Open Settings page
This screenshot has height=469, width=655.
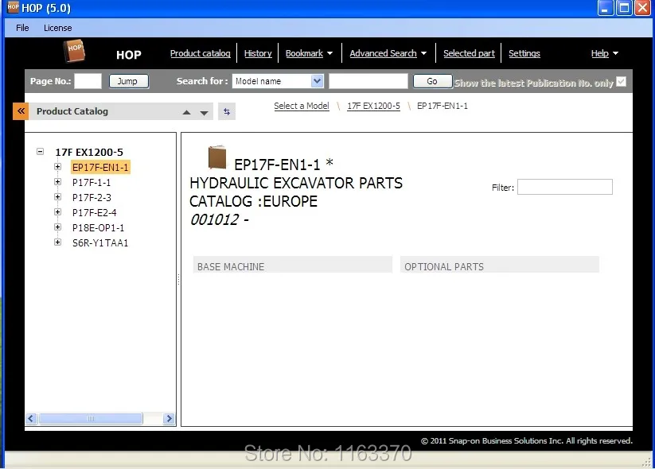(524, 53)
